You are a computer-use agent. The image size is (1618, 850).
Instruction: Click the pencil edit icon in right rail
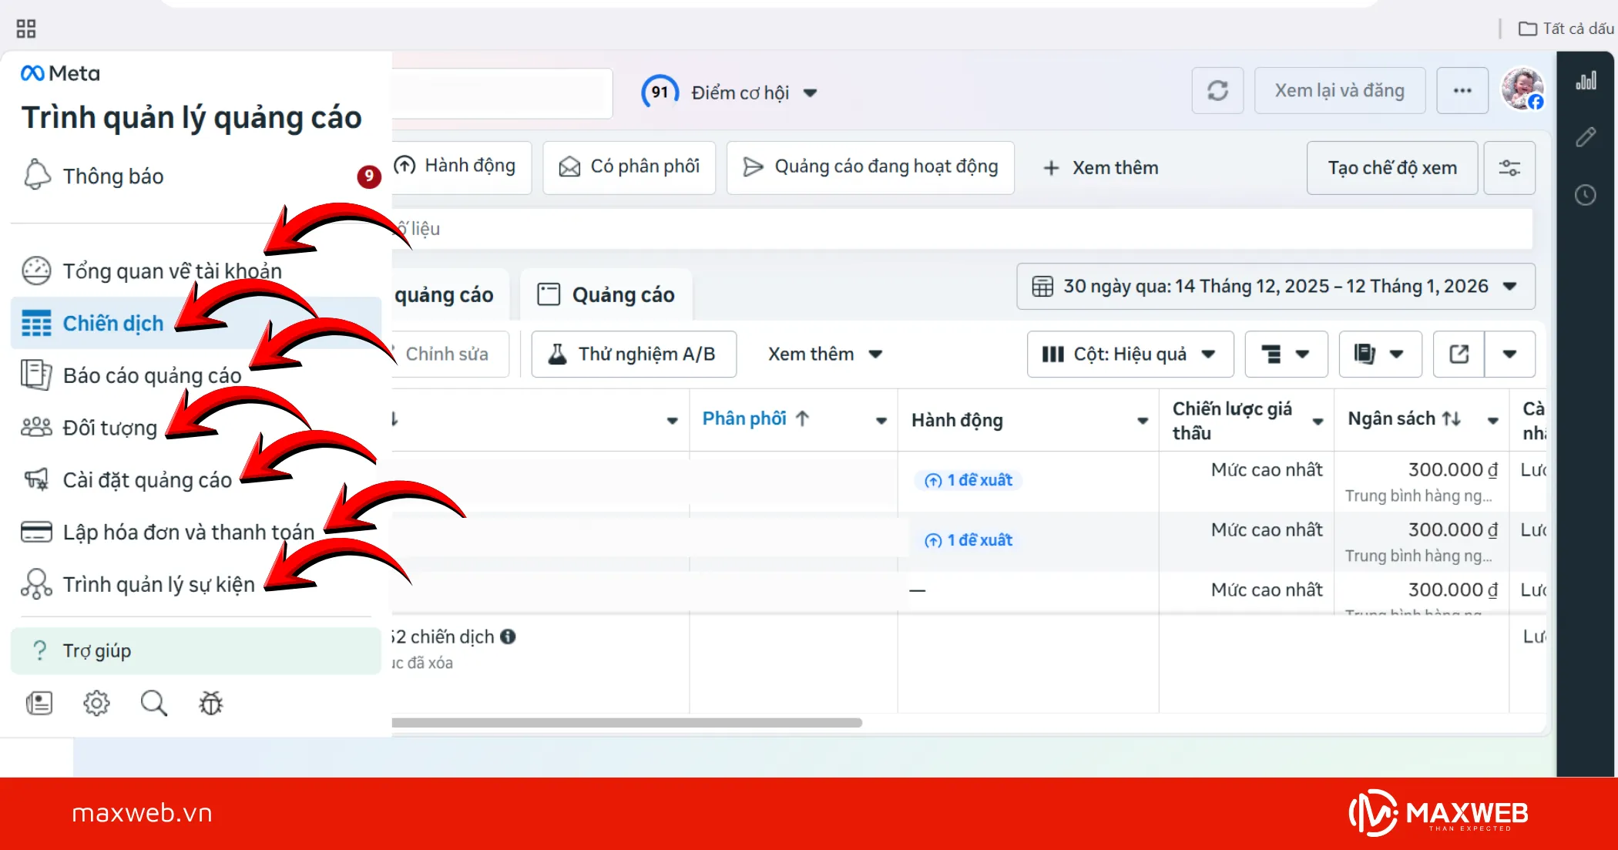[1586, 138]
